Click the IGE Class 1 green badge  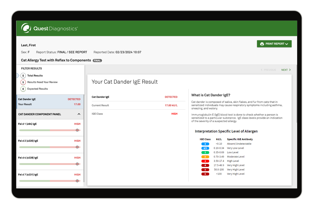coord(205,153)
